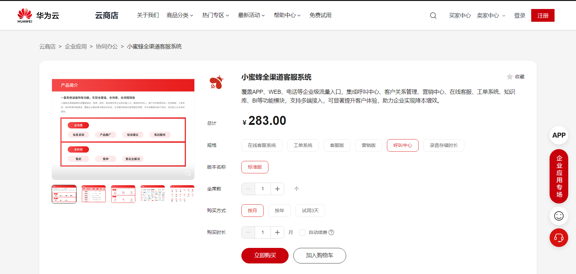Click the search magnifier icon in header

tap(433, 16)
